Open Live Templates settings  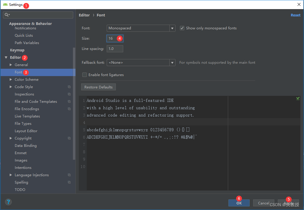[27, 116]
